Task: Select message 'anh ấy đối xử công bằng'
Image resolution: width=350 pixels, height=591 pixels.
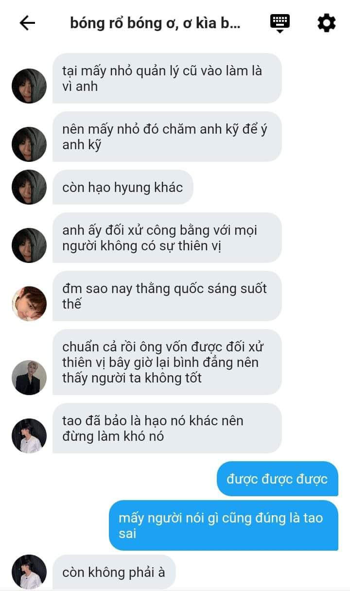Action: click(x=167, y=238)
